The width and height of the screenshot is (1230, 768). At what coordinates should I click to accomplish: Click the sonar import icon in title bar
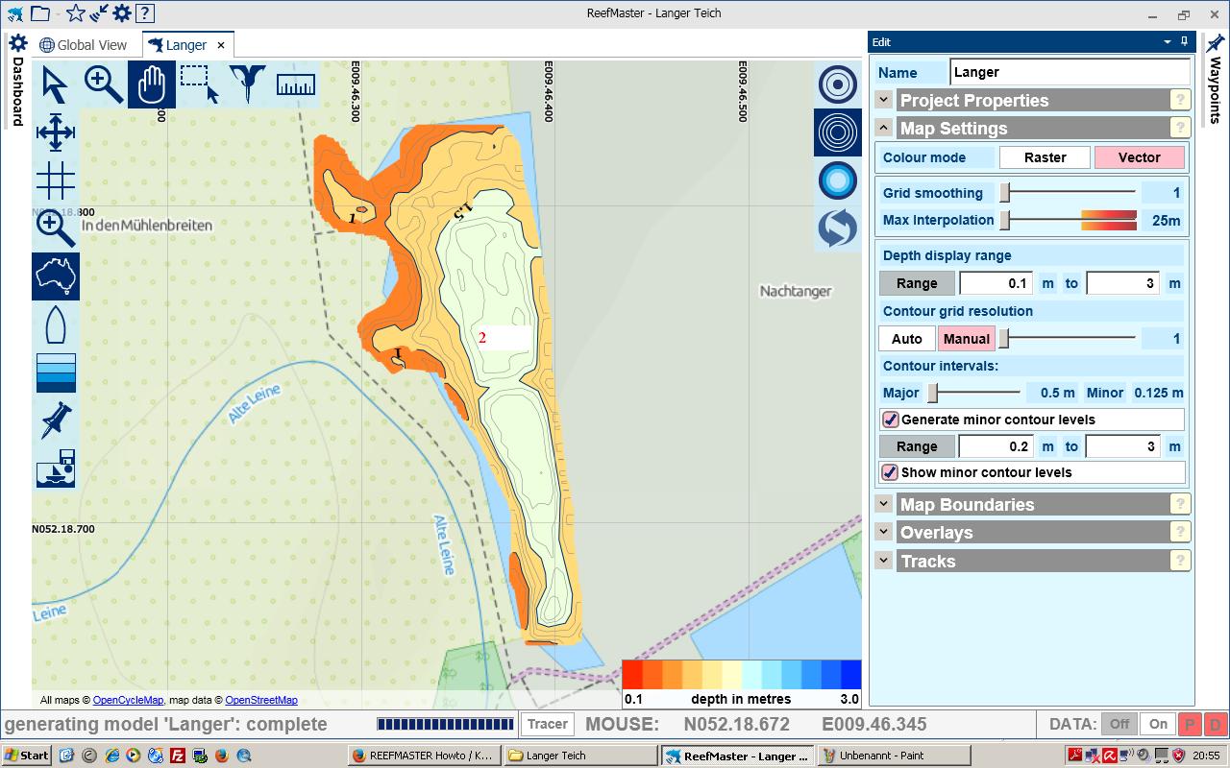click(99, 13)
